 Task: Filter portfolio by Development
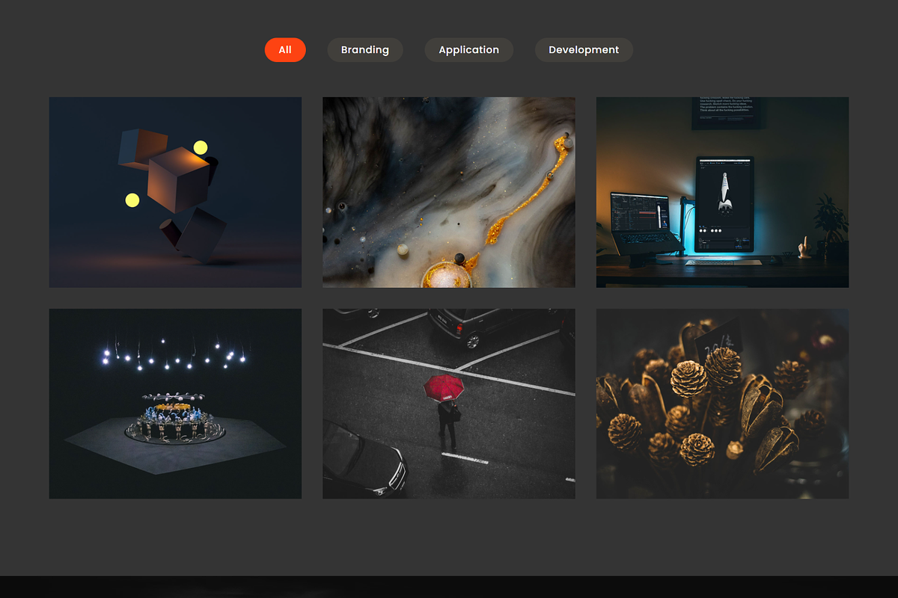[584, 50]
